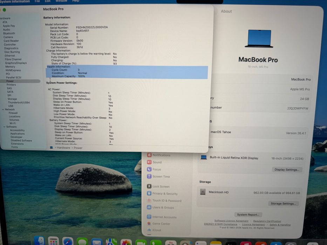Screen dimensions: 327x245
Task: Open Photos app in Dock
Action: (x=126, y=242)
